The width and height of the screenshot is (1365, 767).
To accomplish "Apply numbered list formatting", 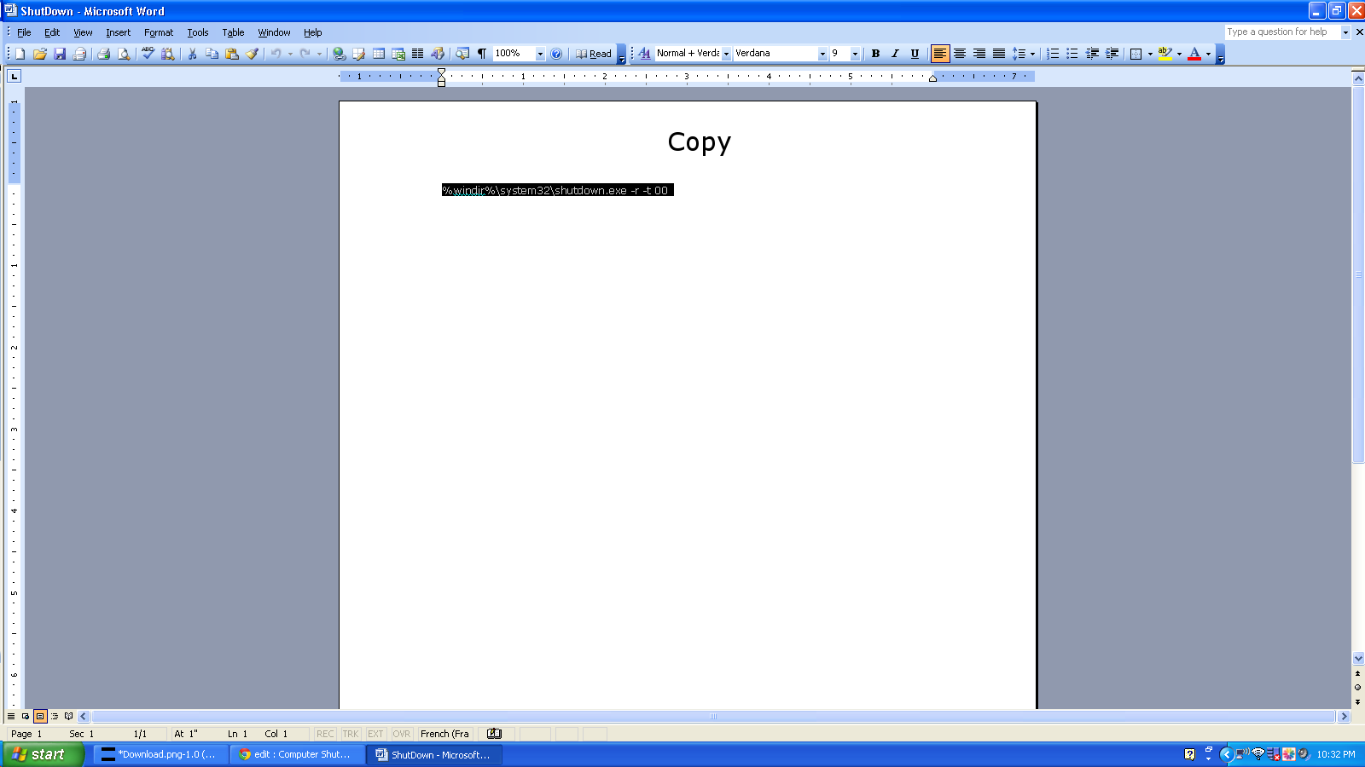I will [1053, 54].
